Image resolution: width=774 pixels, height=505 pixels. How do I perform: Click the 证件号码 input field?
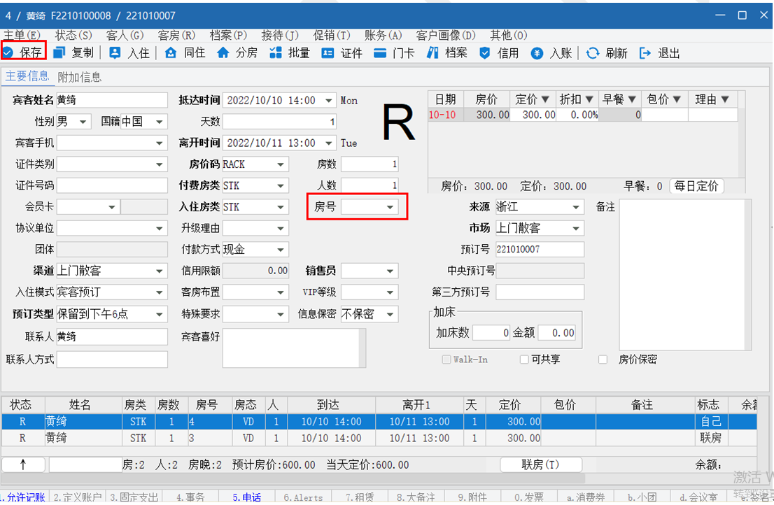pyautogui.click(x=112, y=185)
